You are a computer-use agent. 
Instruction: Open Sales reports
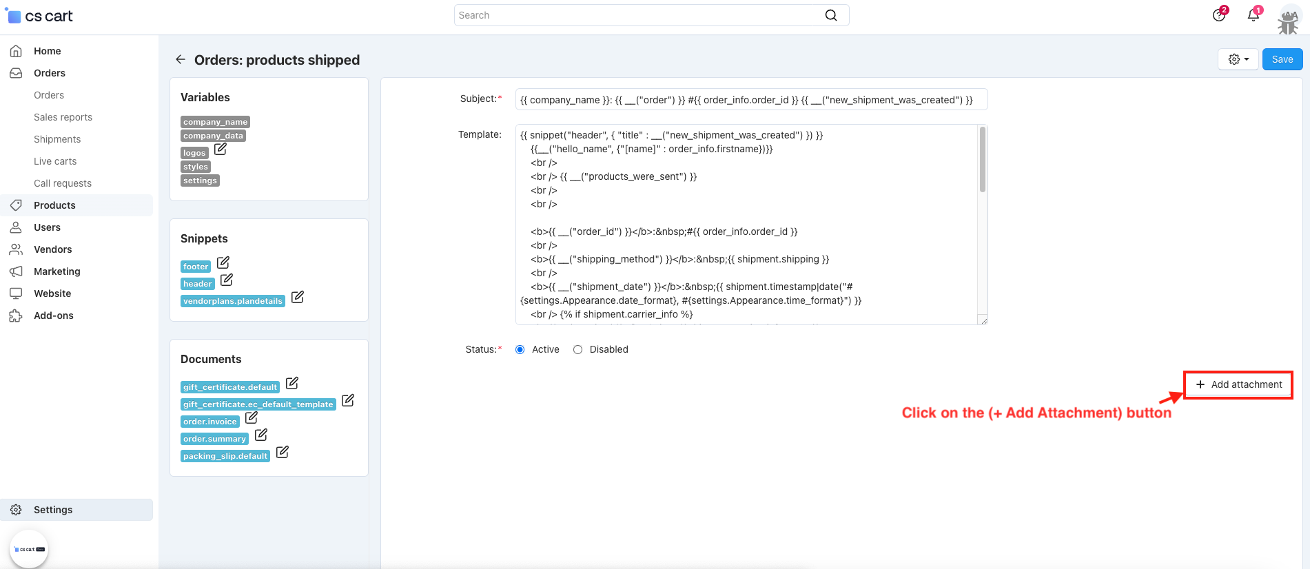(63, 117)
